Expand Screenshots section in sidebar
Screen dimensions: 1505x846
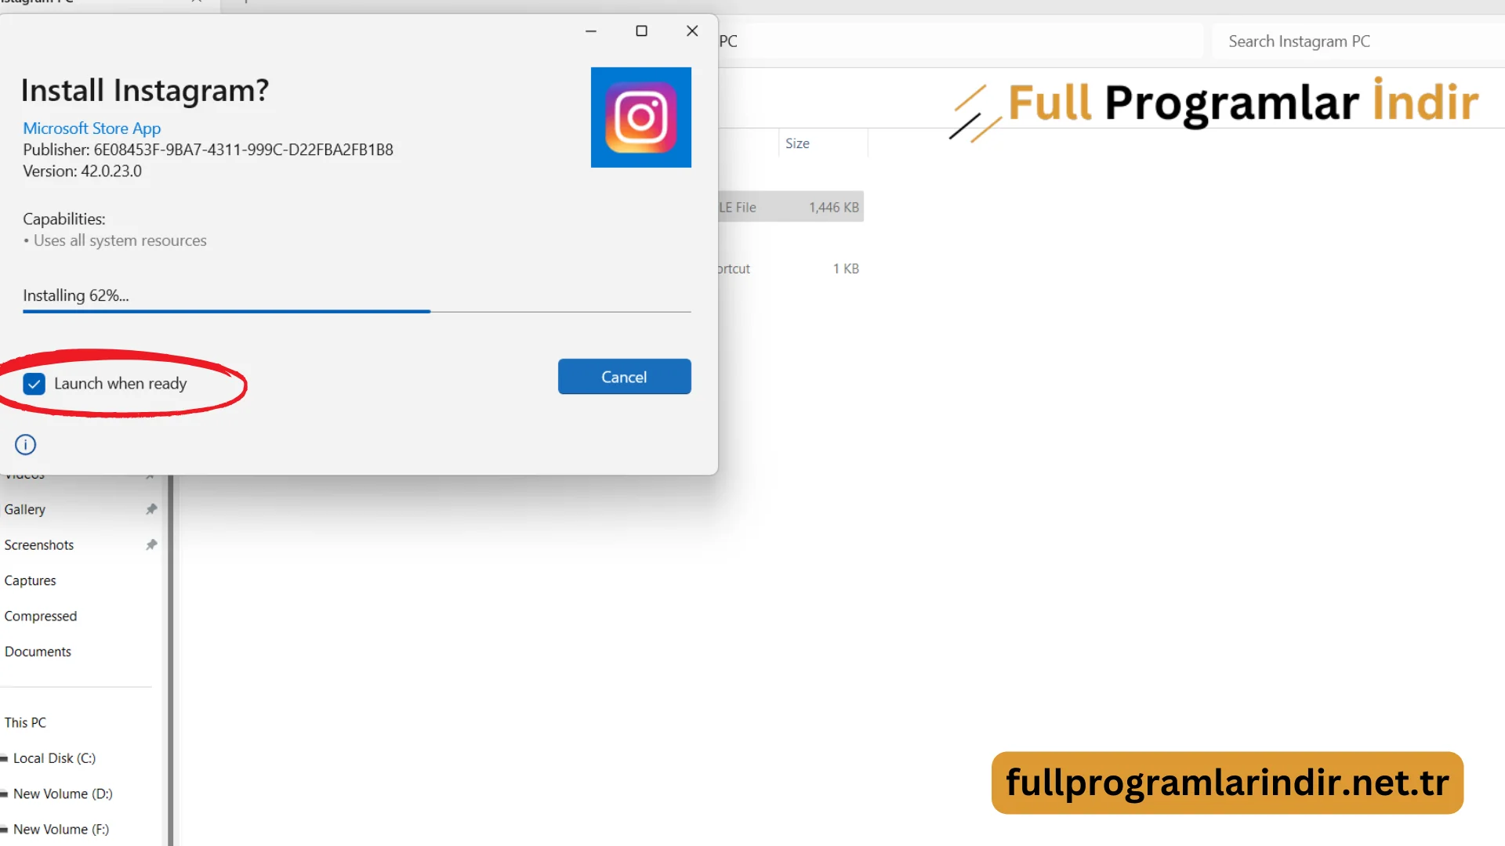[38, 544]
